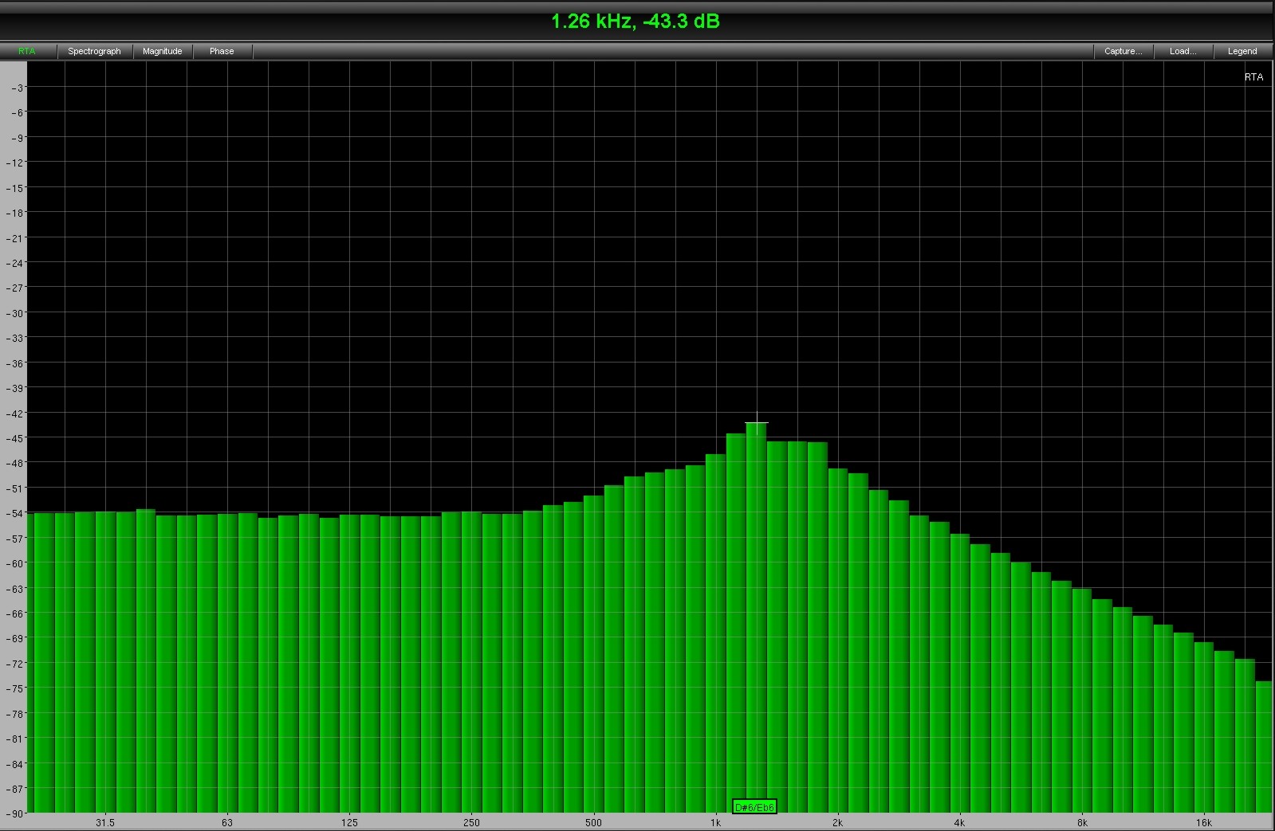Open the Load... dialog button
The height and width of the screenshot is (831, 1275).
(1183, 51)
